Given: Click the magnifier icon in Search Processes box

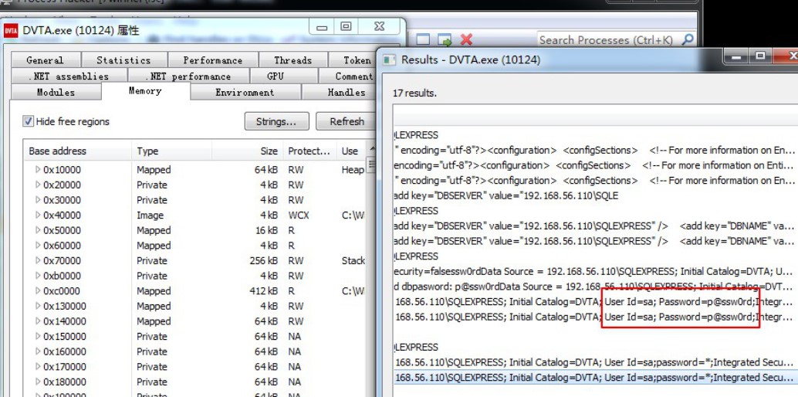Looking at the screenshot, I should [687, 39].
